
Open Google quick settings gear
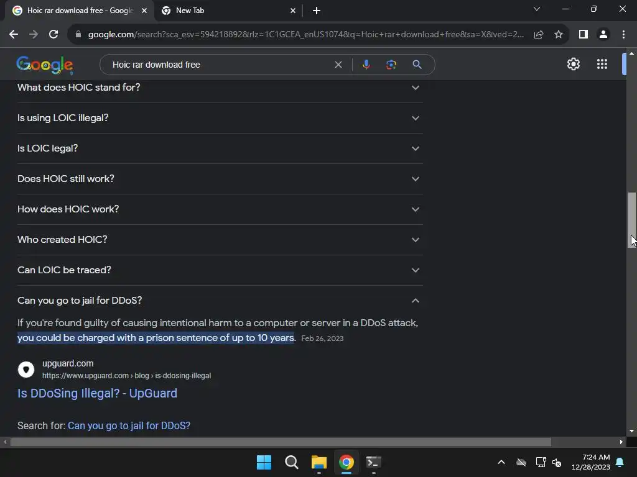coord(573,64)
